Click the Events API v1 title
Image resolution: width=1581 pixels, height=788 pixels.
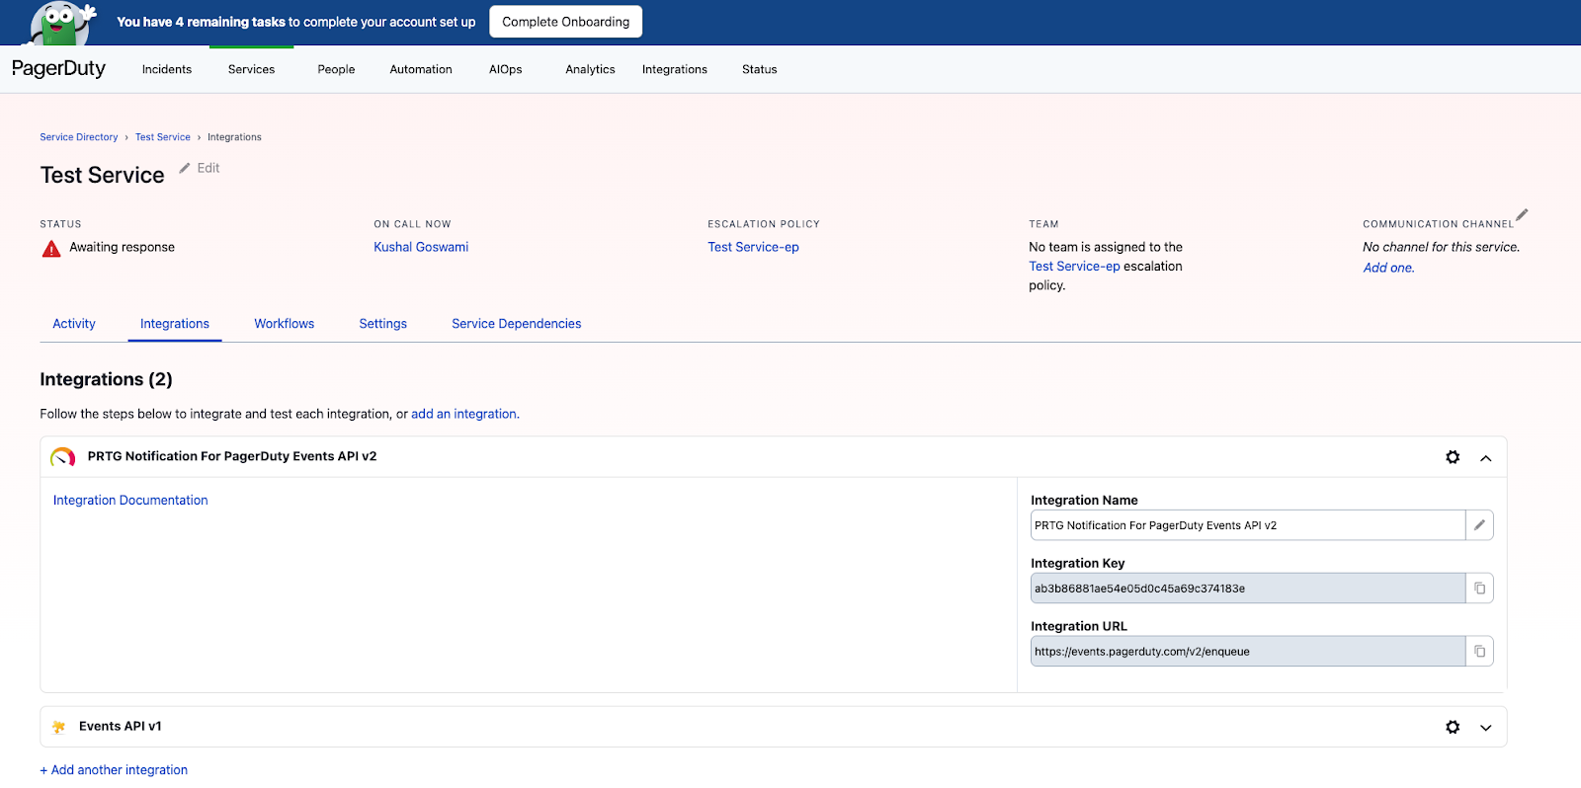pos(121,726)
